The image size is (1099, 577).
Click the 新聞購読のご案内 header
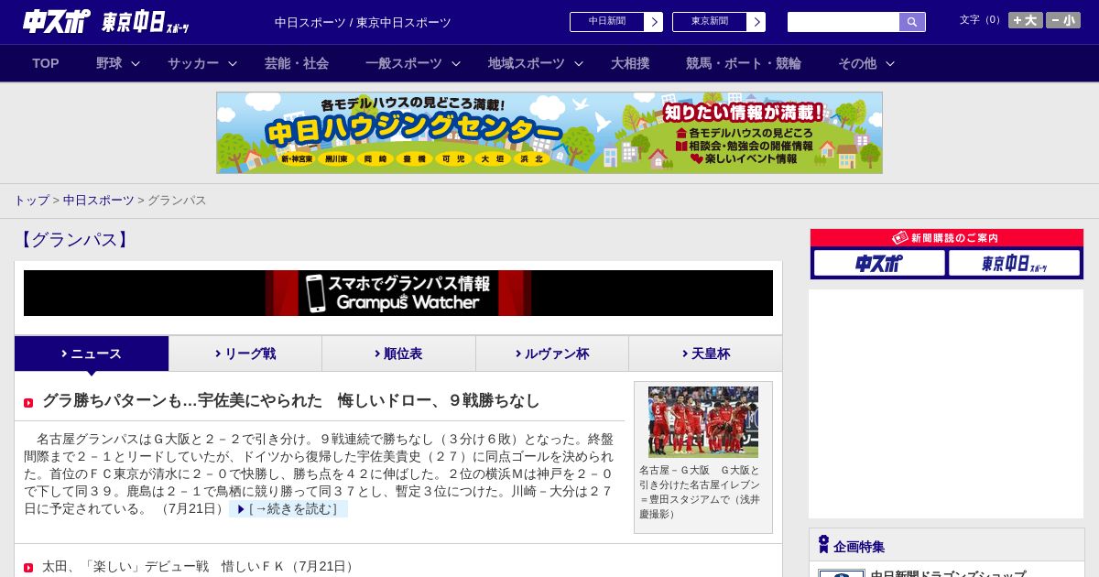[x=947, y=238]
